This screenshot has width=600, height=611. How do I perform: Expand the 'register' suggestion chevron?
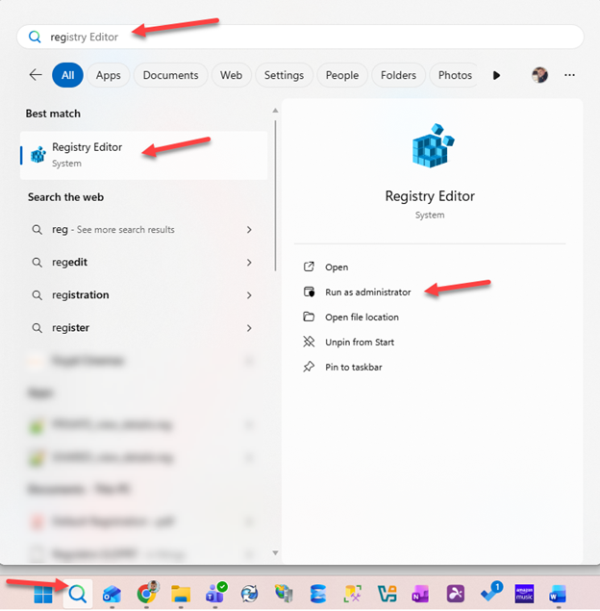[249, 328]
